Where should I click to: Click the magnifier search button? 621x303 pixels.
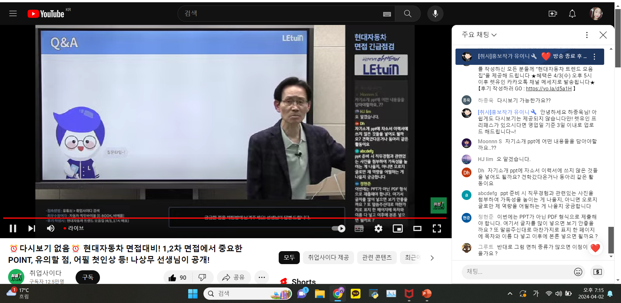click(408, 14)
